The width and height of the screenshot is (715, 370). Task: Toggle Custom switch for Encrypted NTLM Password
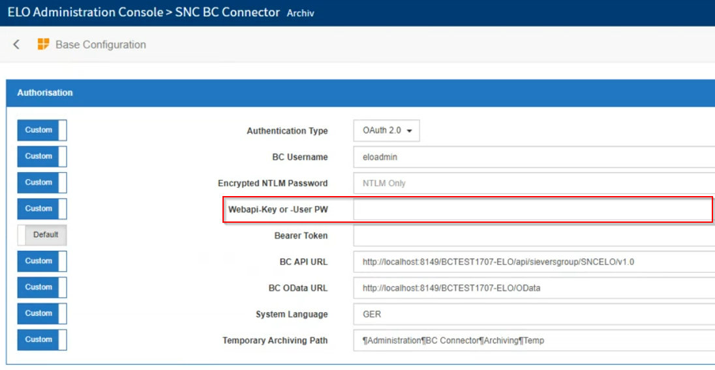point(42,182)
